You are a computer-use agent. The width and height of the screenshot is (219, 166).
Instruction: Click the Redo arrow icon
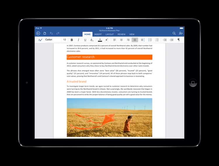58,33
